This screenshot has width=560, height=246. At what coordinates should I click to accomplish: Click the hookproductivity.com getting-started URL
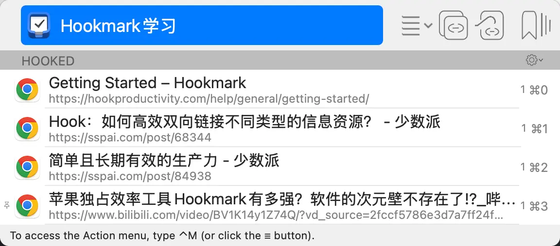[209, 99]
